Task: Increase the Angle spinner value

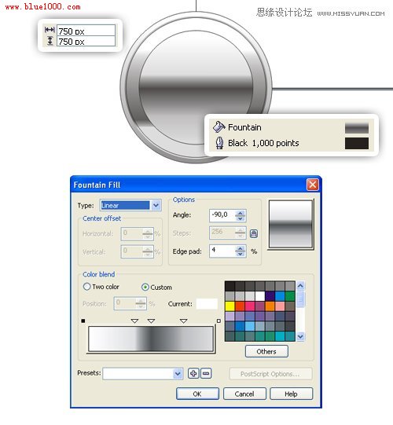Action: click(x=240, y=213)
